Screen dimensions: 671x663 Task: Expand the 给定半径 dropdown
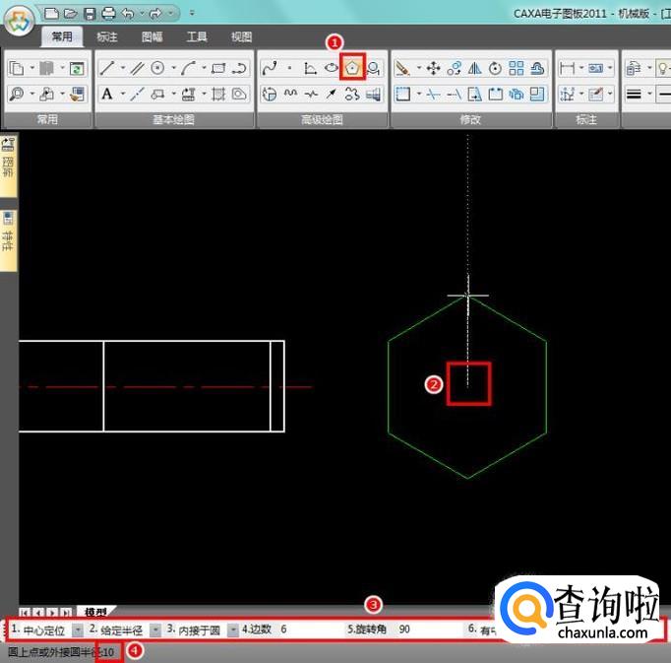pyautogui.click(x=155, y=630)
